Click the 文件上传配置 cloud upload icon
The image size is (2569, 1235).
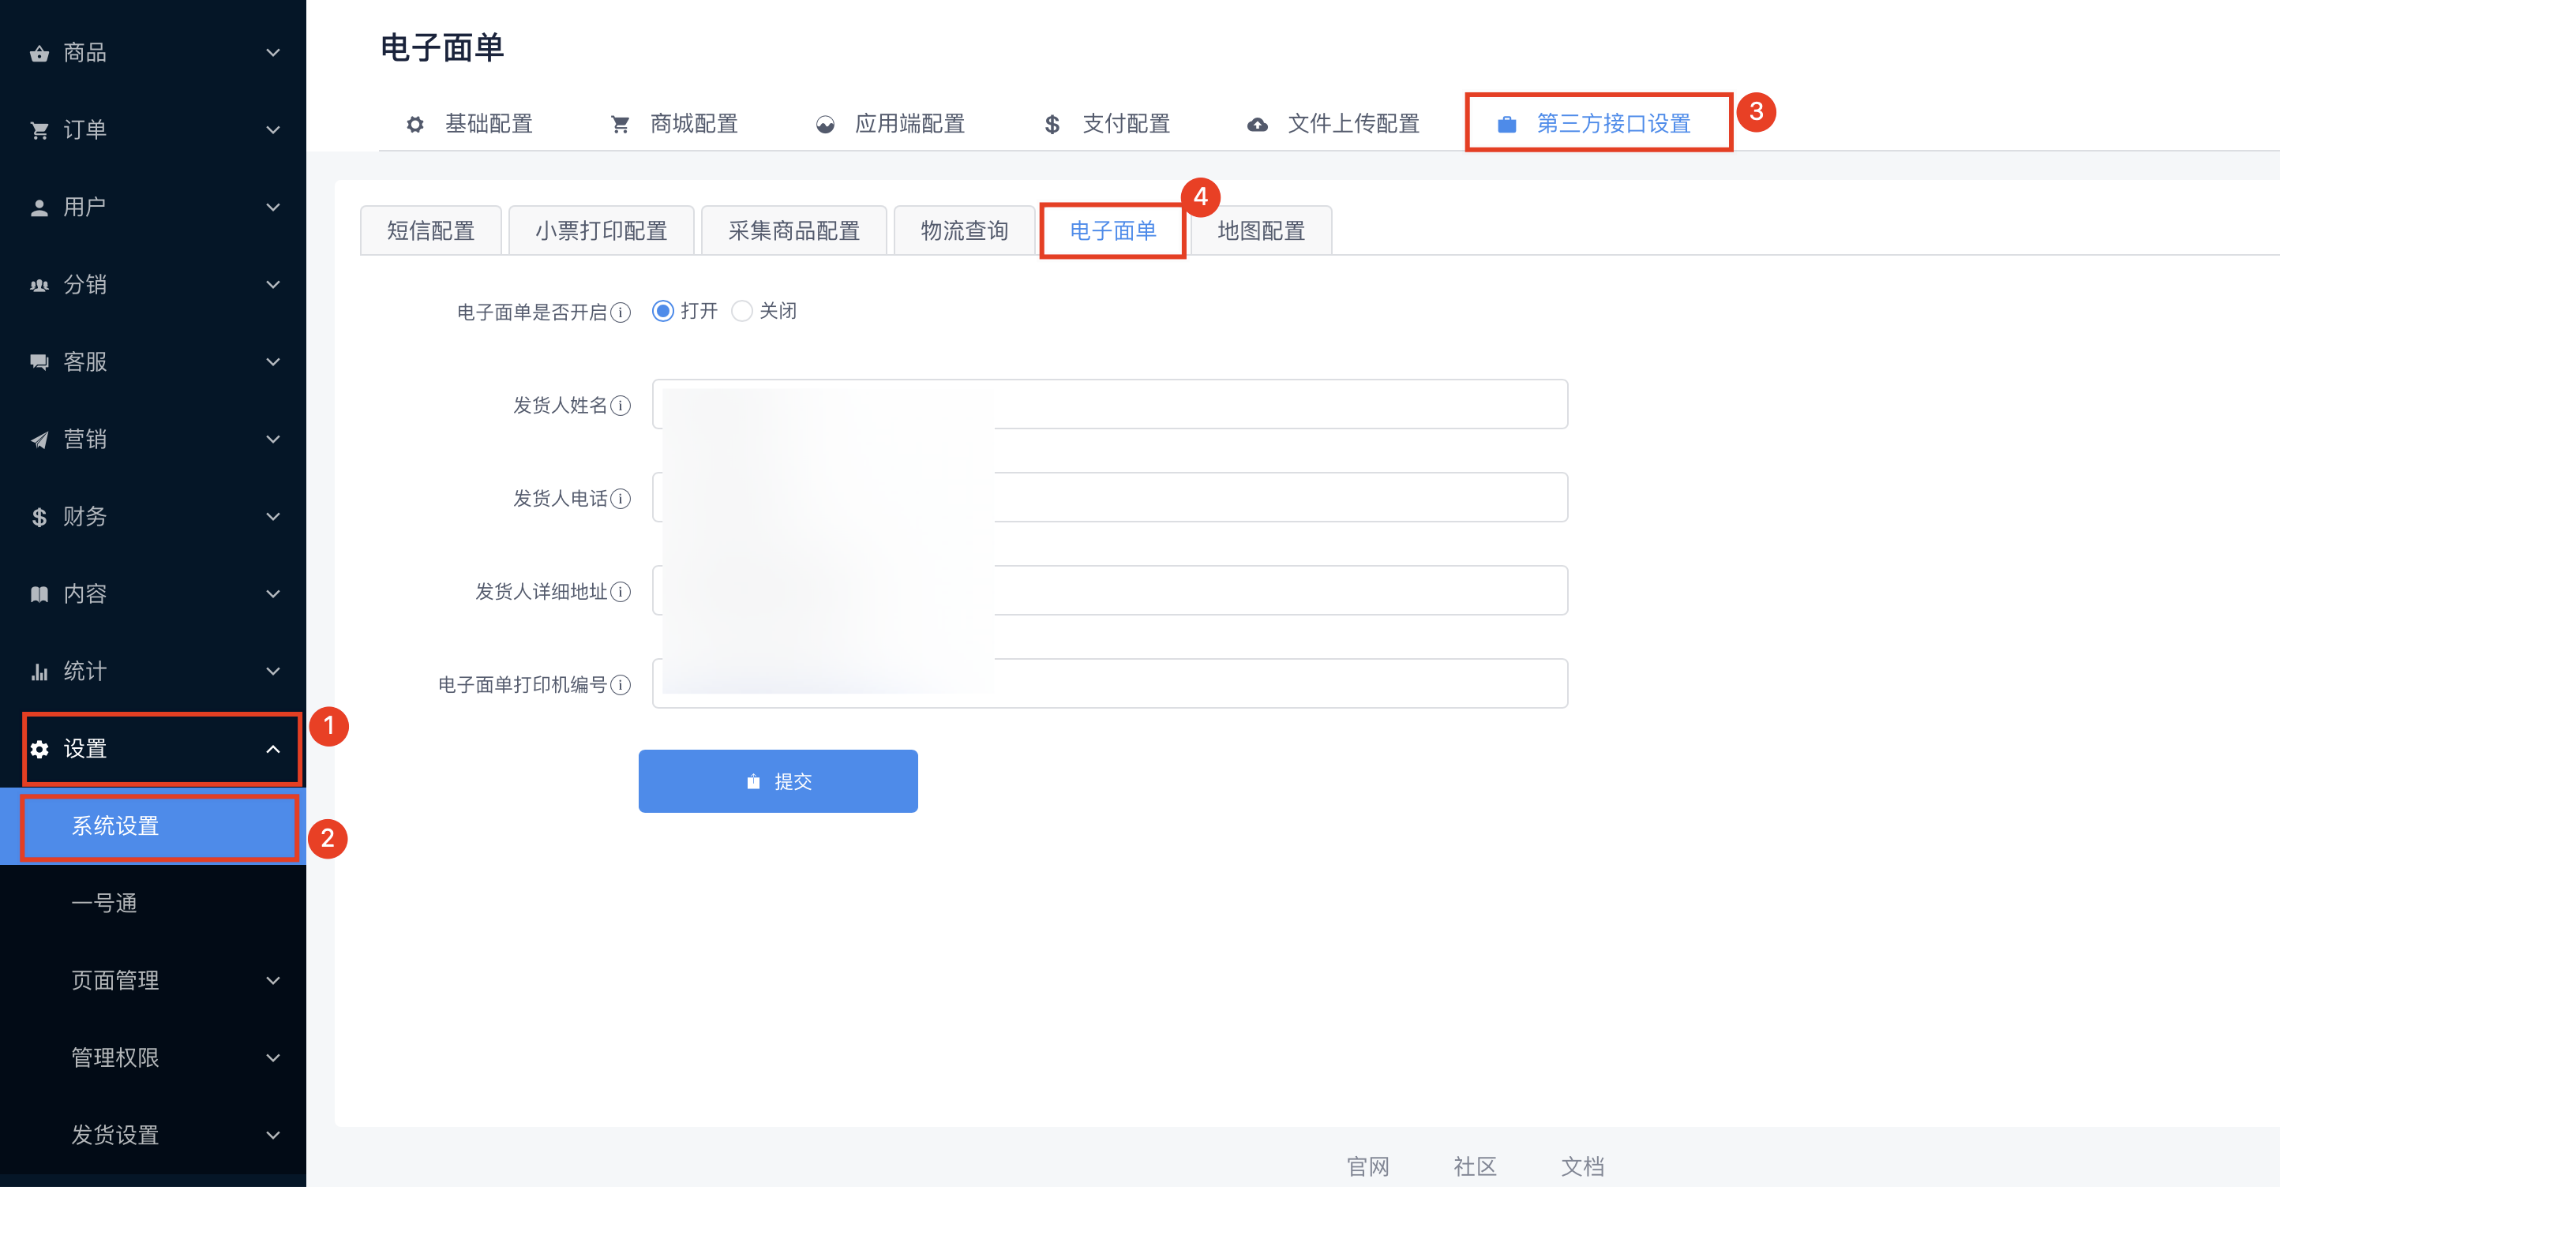click(x=1258, y=124)
